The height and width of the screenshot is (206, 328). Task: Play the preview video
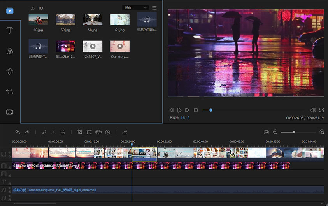pyautogui.click(x=179, y=110)
